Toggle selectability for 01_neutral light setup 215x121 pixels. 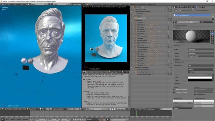pyautogui.click(x=169, y=23)
